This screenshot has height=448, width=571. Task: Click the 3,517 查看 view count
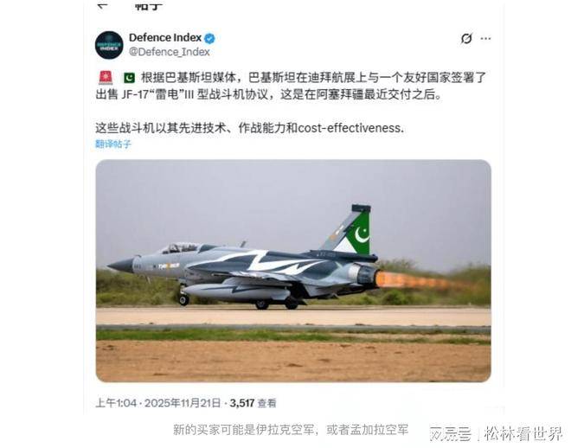(253, 403)
